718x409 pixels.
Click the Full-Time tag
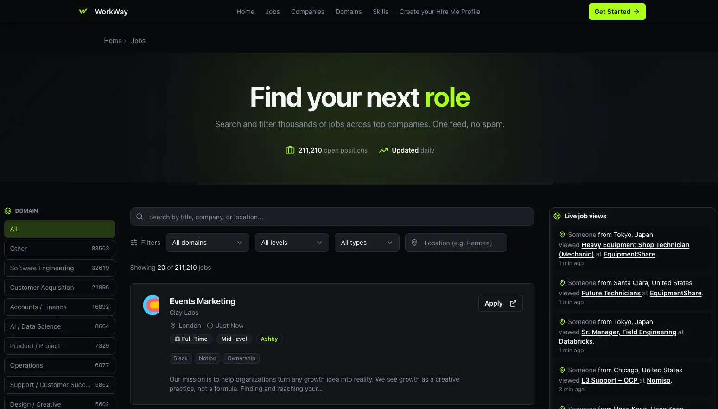coord(191,339)
